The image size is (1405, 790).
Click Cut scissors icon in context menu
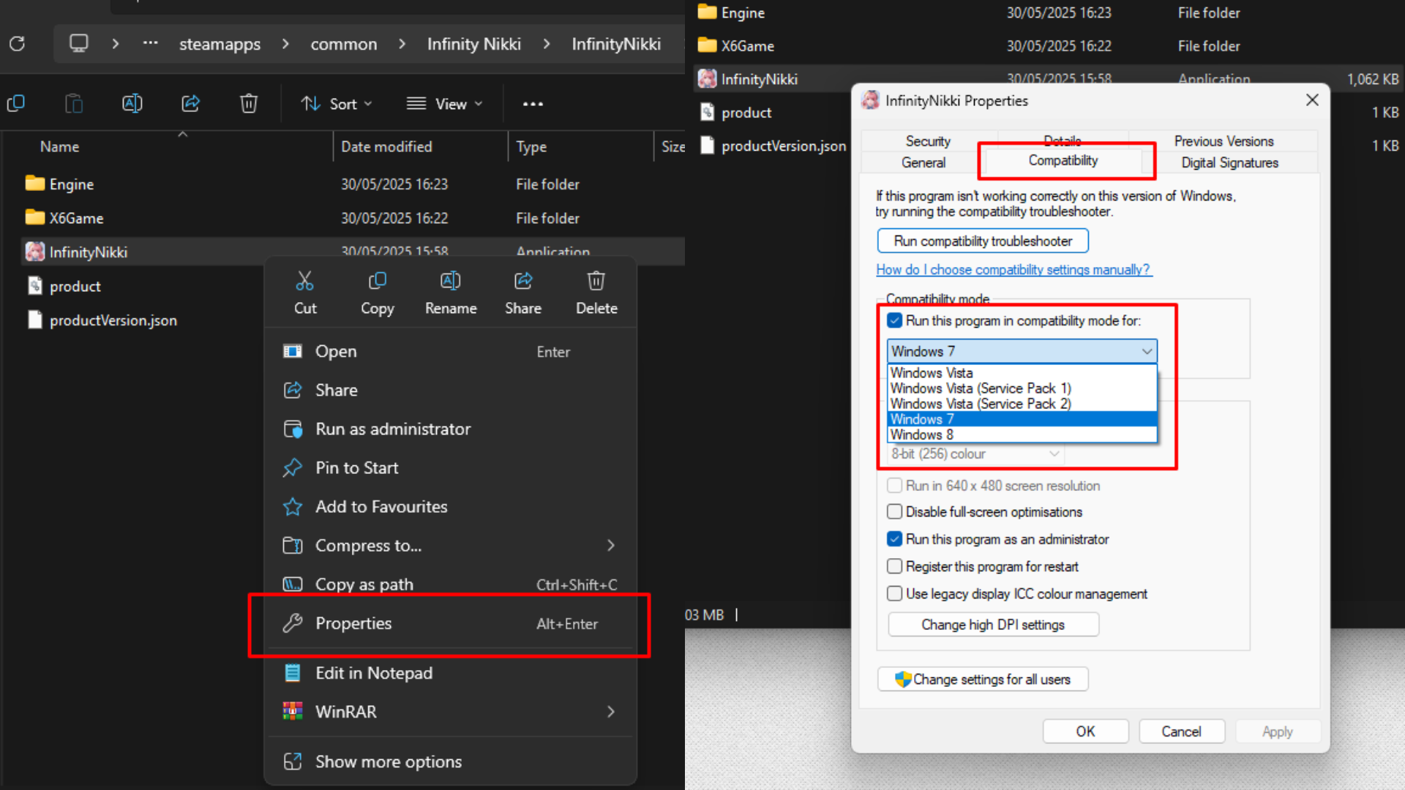304,281
